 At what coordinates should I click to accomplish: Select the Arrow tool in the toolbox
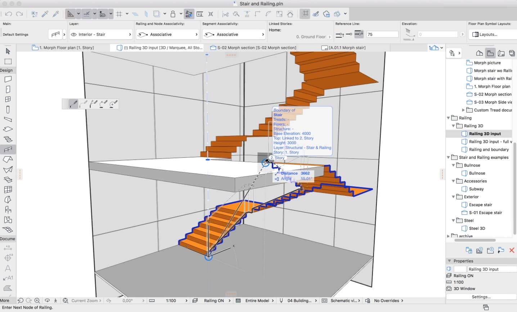8,51
